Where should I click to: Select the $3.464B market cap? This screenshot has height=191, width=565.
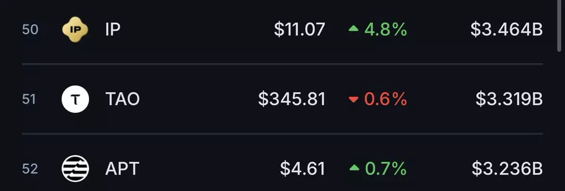click(x=507, y=29)
